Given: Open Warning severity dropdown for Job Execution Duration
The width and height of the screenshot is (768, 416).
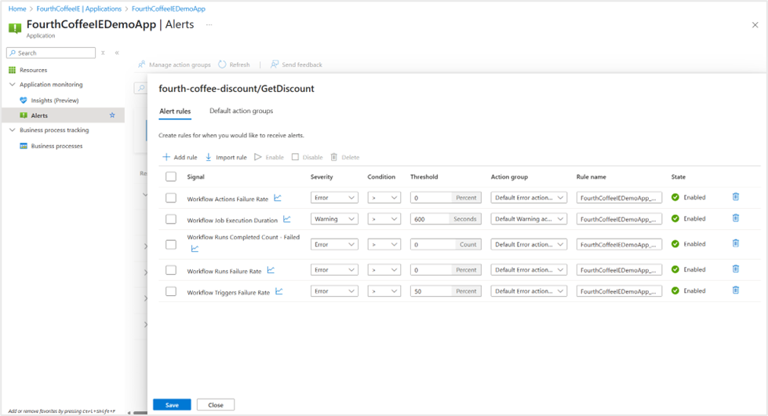Looking at the screenshot, I should coord(334,219).
